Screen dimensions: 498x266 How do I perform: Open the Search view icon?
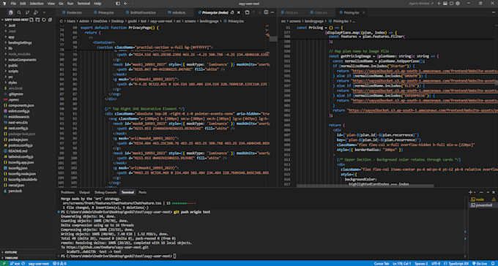pyautogui.click(x=19, y=12)
